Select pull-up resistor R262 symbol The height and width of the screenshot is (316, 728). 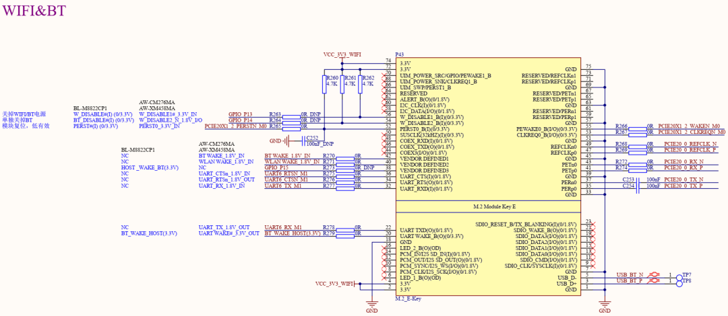(360, 84)
